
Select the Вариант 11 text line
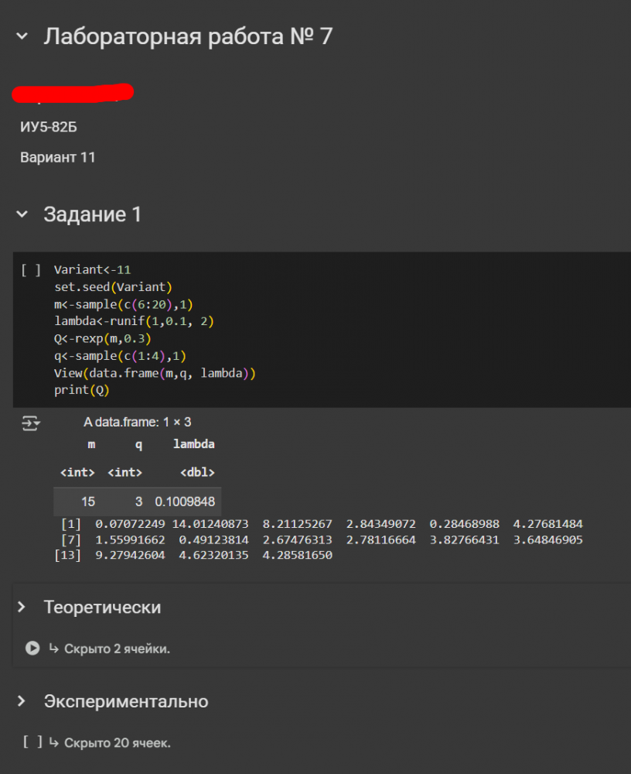coord(58,157)
